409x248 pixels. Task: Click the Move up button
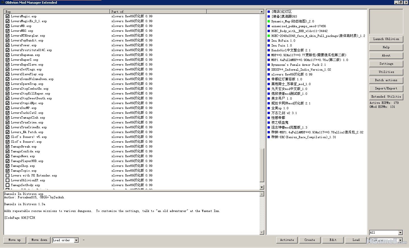pyautogui.click(x=14, y=240)
